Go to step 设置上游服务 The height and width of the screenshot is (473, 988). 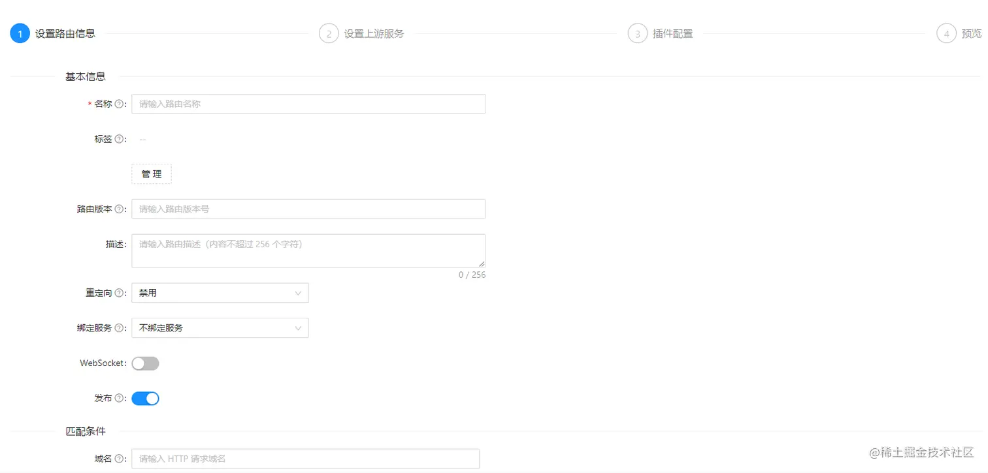pos(374,33)
